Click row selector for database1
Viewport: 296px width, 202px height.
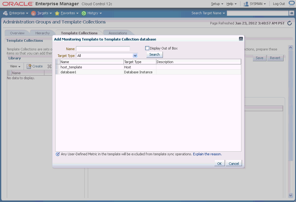tap(58, 72)
